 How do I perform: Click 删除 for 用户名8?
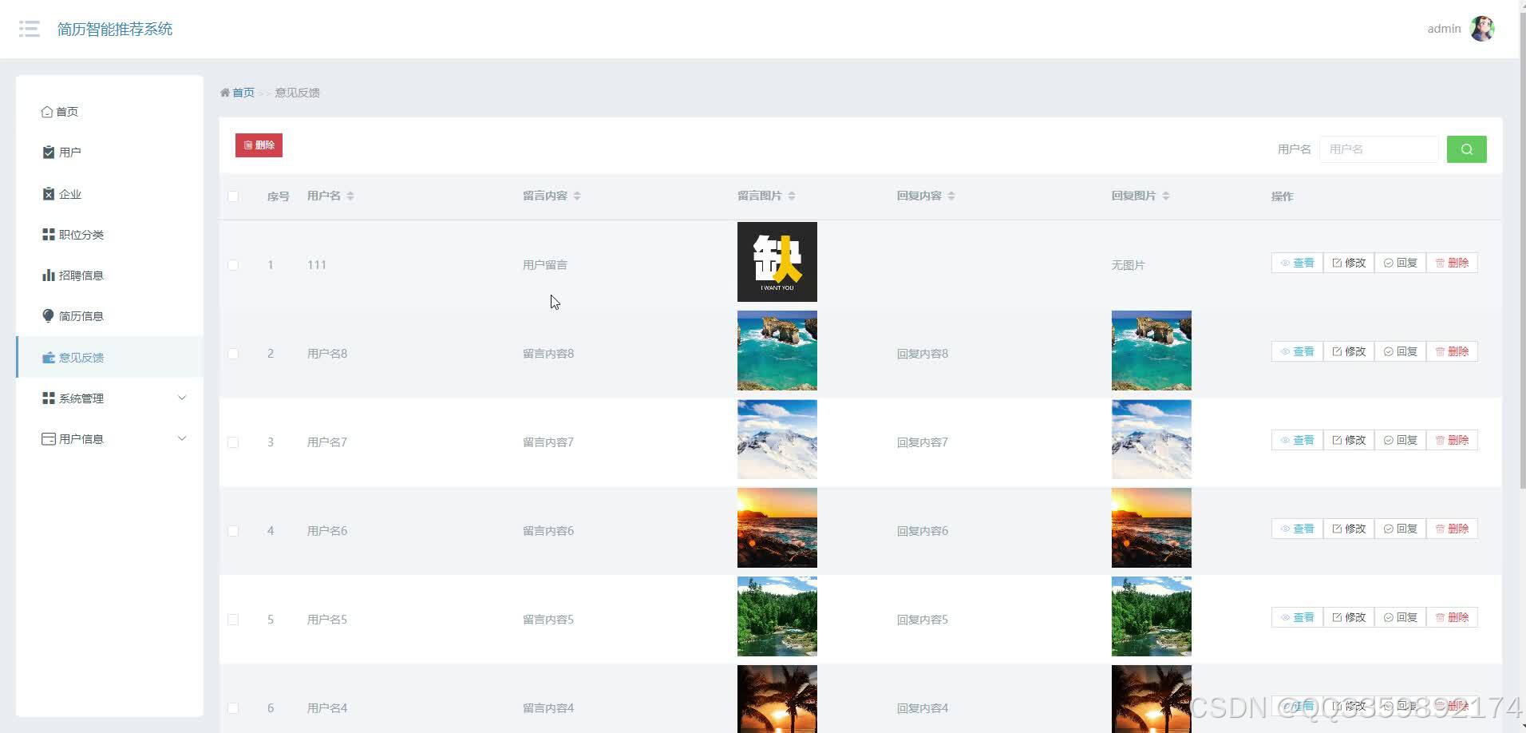(x=1452, y=351)
